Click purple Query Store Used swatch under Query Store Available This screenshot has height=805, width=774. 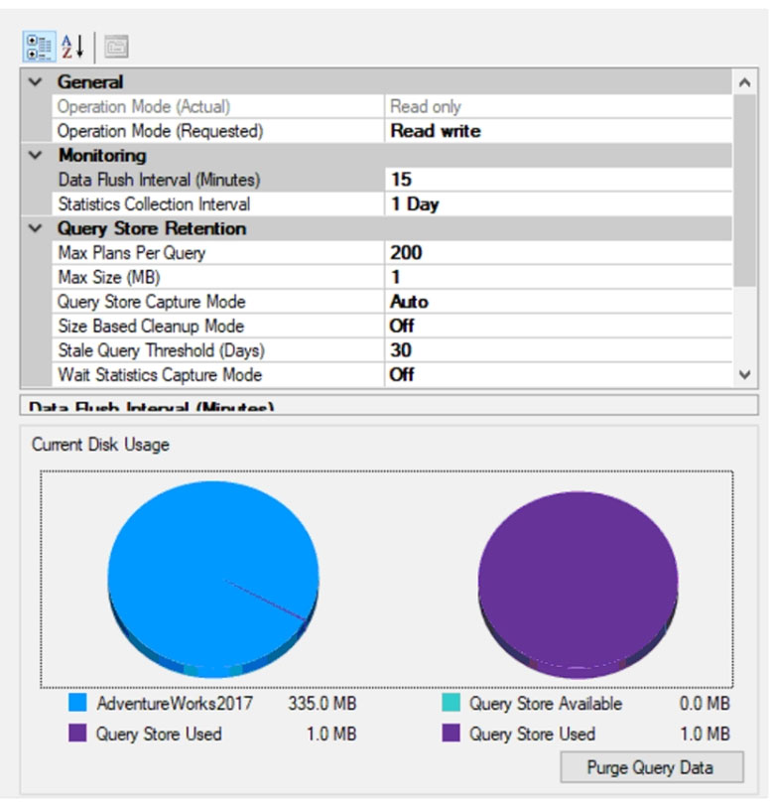click(451, 734)
